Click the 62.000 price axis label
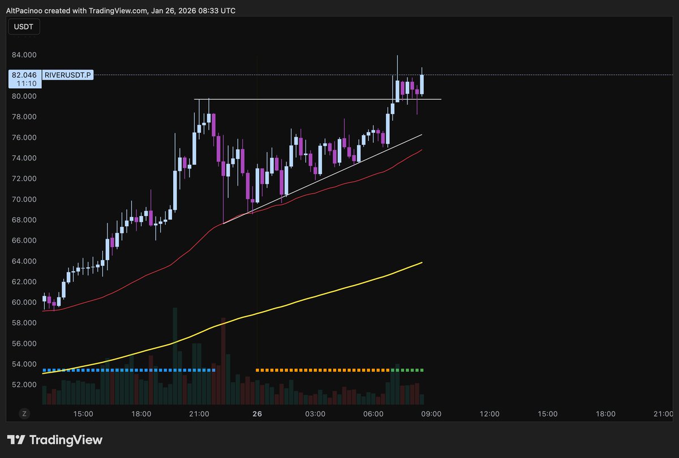The image size is (679, 458). (x=24, y=282)
